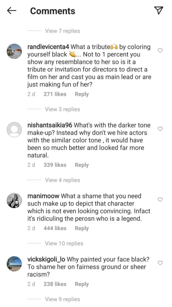Screen dimensions: 172x307
Task: Open vickskigoli_lo's profile picture
Action: (14, 264)
